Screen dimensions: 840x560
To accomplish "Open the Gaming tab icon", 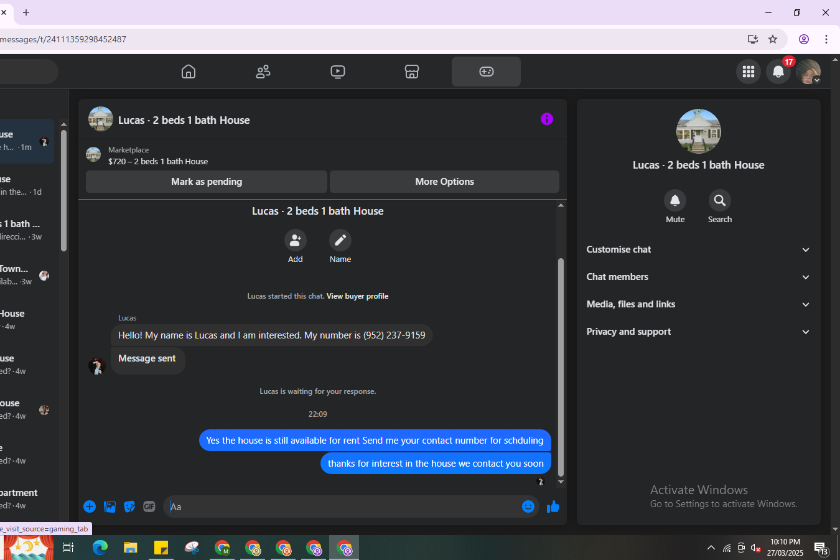I will (x=487, y=72).
